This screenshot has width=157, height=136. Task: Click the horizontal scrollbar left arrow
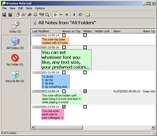click(x=33, y=127)
